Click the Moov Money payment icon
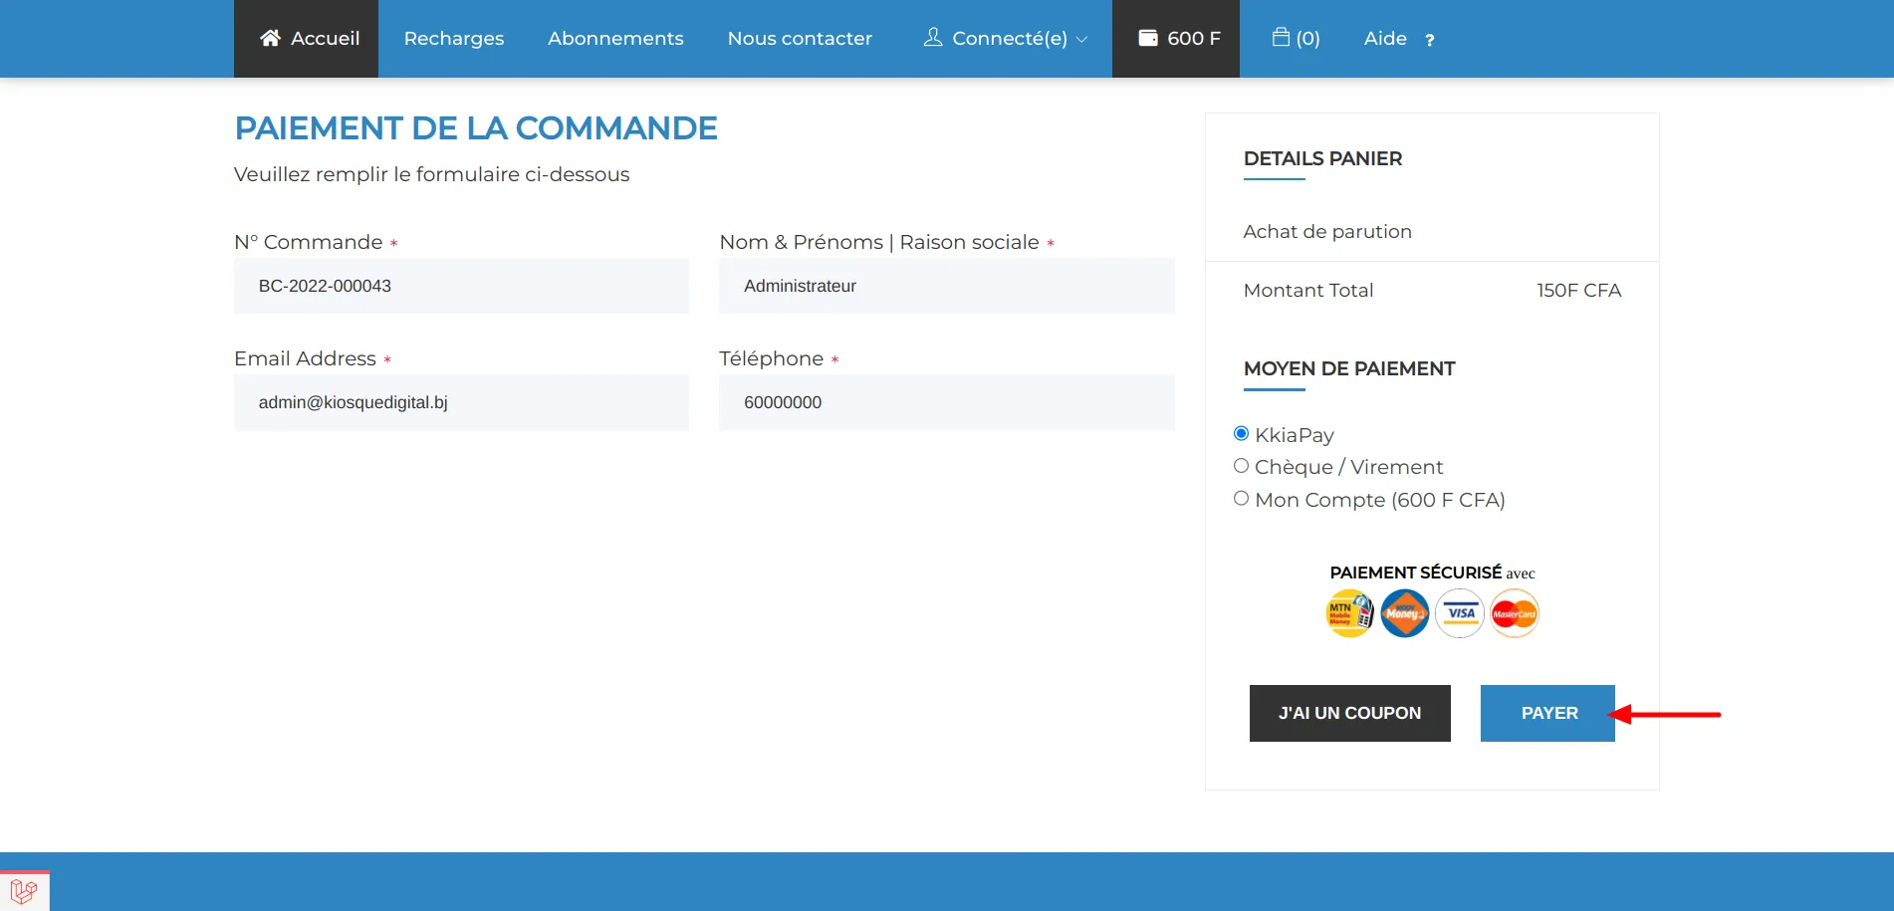This screenshot has width=1894, height=911. coord(1404,612)
